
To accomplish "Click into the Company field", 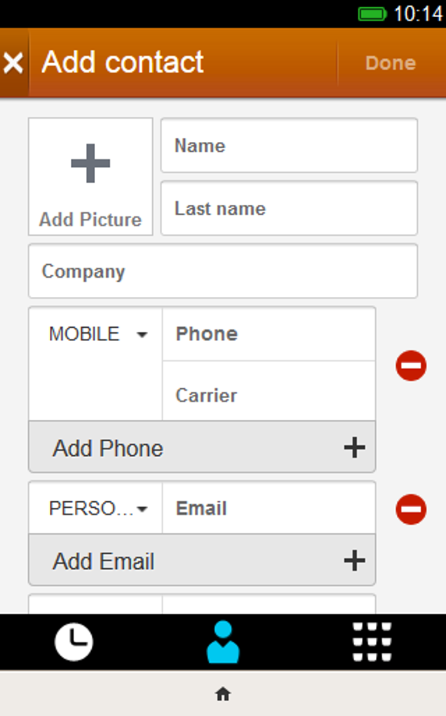I will click(223, 271).
